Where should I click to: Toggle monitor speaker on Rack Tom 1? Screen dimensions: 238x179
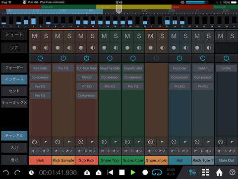point(209,48)
